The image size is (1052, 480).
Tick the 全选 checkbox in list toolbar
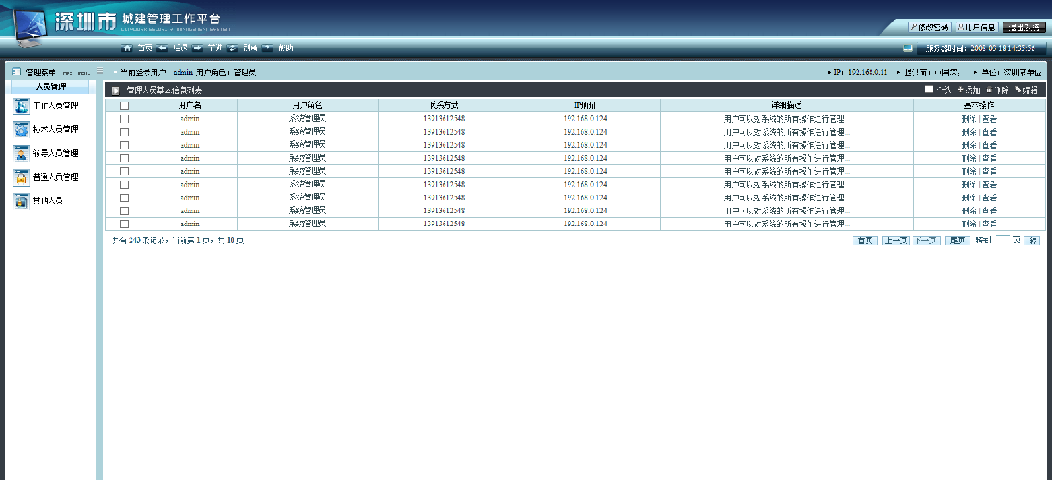(929, 89)
